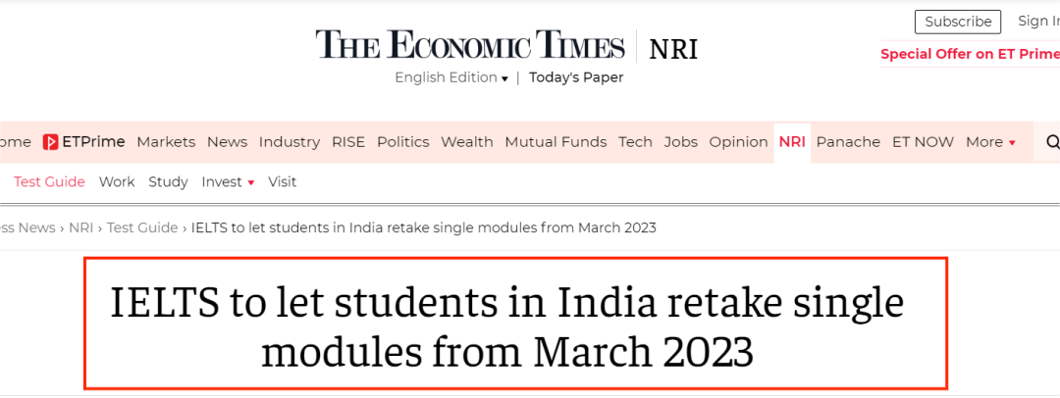Open ETPrime via its red logo icon
1060x398 pixels.
click(50, 142)
